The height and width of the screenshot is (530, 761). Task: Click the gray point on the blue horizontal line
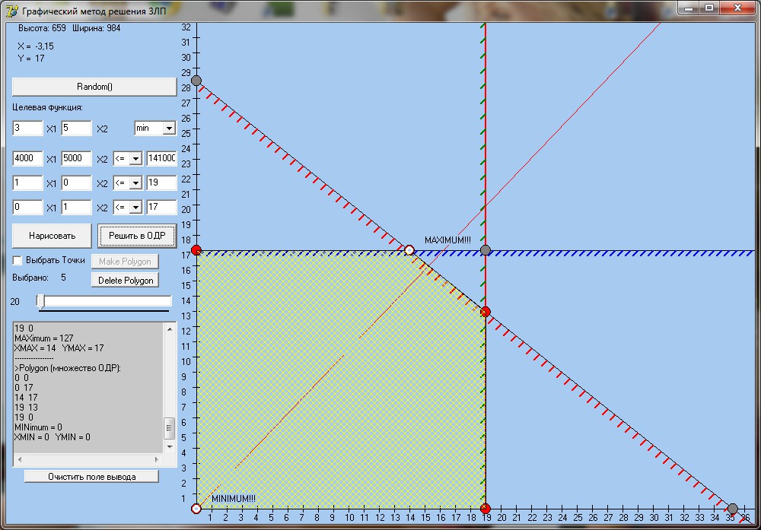(x=486, y=250)
